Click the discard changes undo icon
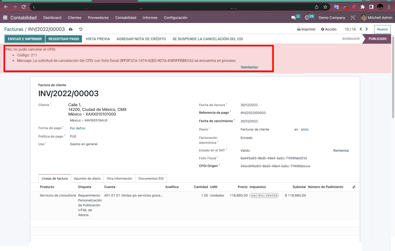Screen dimensions: 395x251 point(81,29)
